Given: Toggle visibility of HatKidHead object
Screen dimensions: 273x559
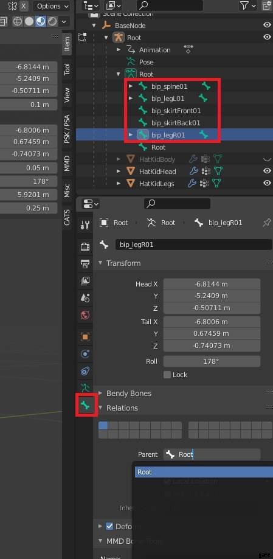Looking at the screenshot, I should coord(267,171).
